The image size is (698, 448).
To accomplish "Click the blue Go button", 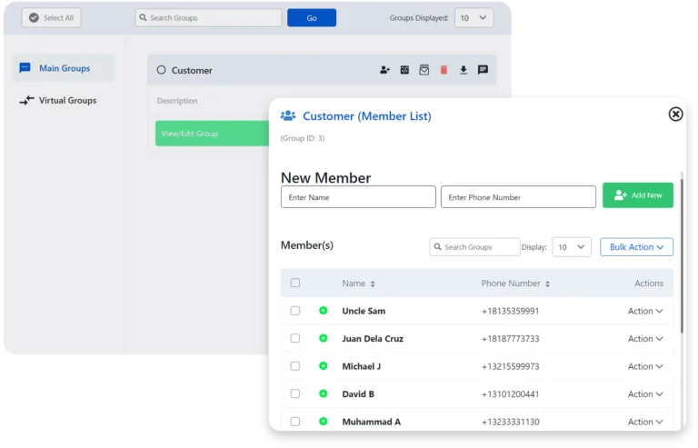I will point(312,18).
